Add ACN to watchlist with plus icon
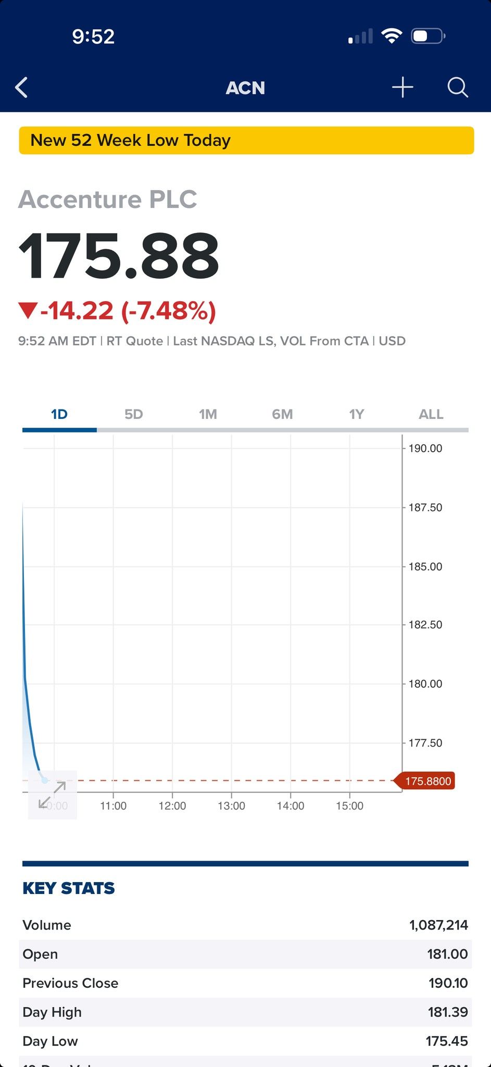Screen dimensions: 491x1067 [402, 88]
